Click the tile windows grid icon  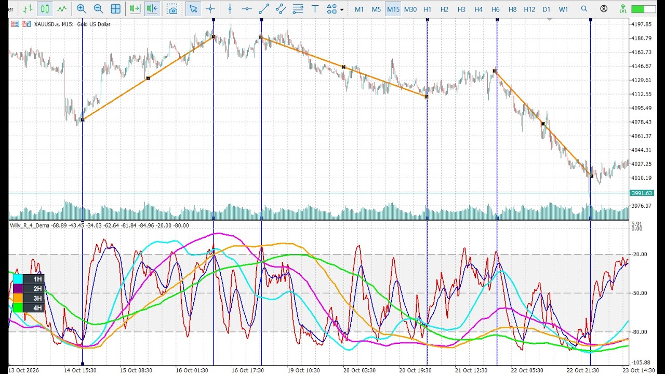(x=116, y=9)
